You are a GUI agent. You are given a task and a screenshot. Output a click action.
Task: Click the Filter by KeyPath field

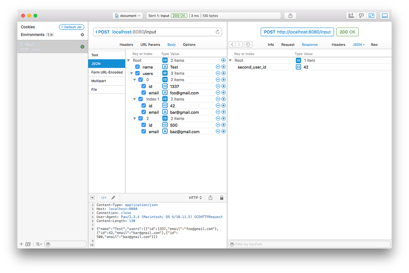[309, 244]
